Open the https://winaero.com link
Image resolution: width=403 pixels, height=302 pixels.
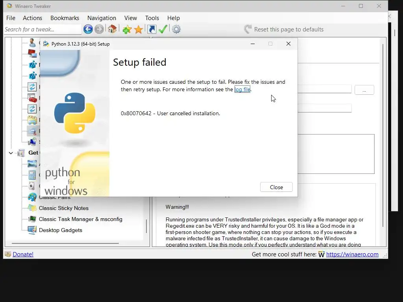352,254
